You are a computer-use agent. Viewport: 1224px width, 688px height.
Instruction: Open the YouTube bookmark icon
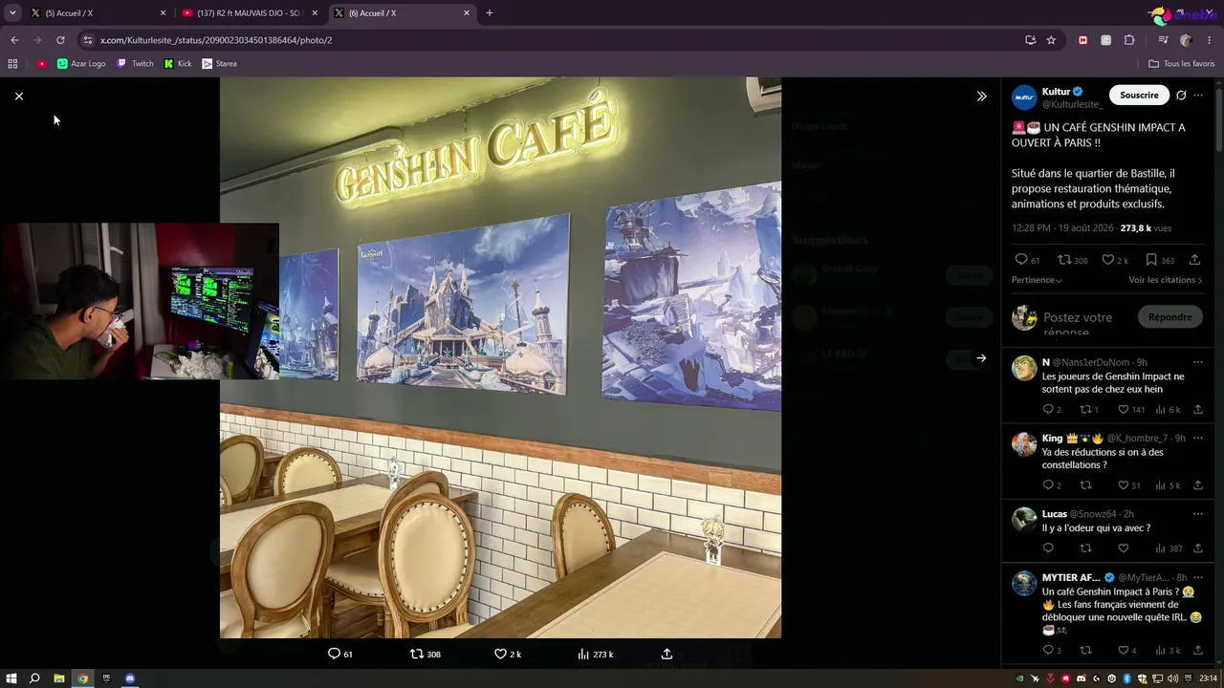(42, 64)
